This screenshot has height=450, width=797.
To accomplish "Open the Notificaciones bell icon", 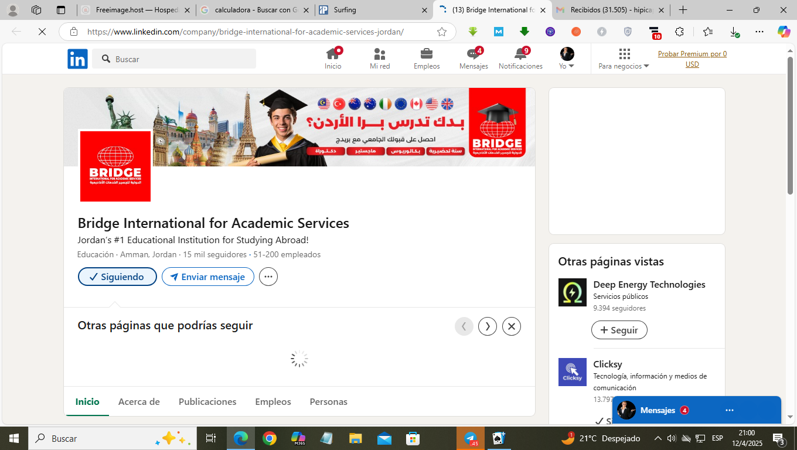I will tap(520, 59).
